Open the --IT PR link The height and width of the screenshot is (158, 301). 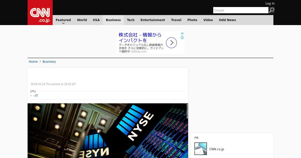click(x=36, y=96)
